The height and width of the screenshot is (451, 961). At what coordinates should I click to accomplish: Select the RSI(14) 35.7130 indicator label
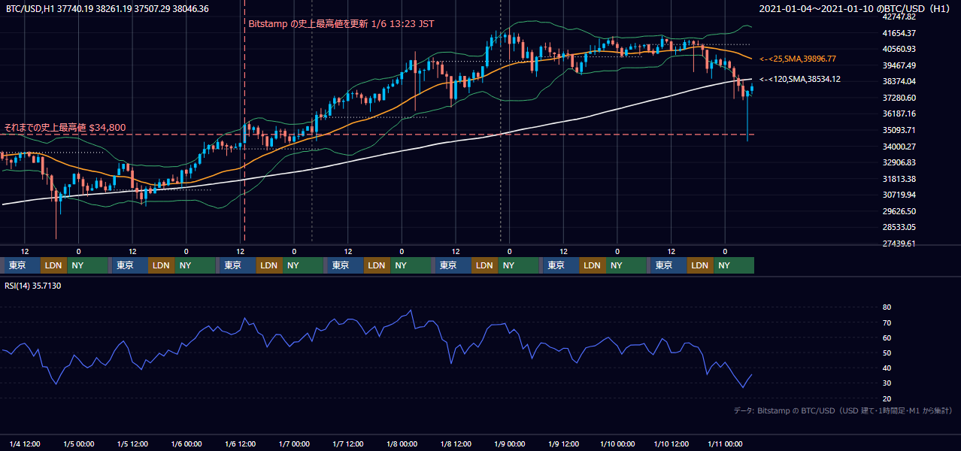[x=33, y=286]
